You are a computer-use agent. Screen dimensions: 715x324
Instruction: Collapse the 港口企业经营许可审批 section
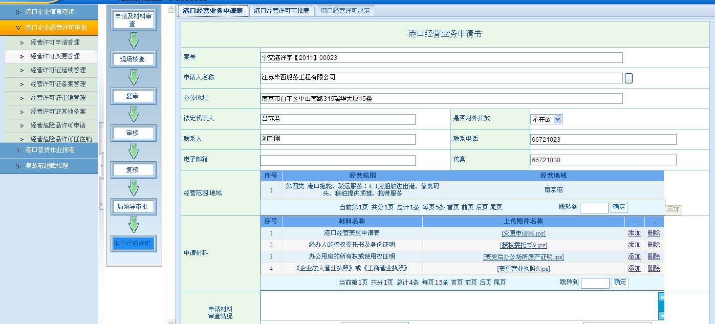49,28
